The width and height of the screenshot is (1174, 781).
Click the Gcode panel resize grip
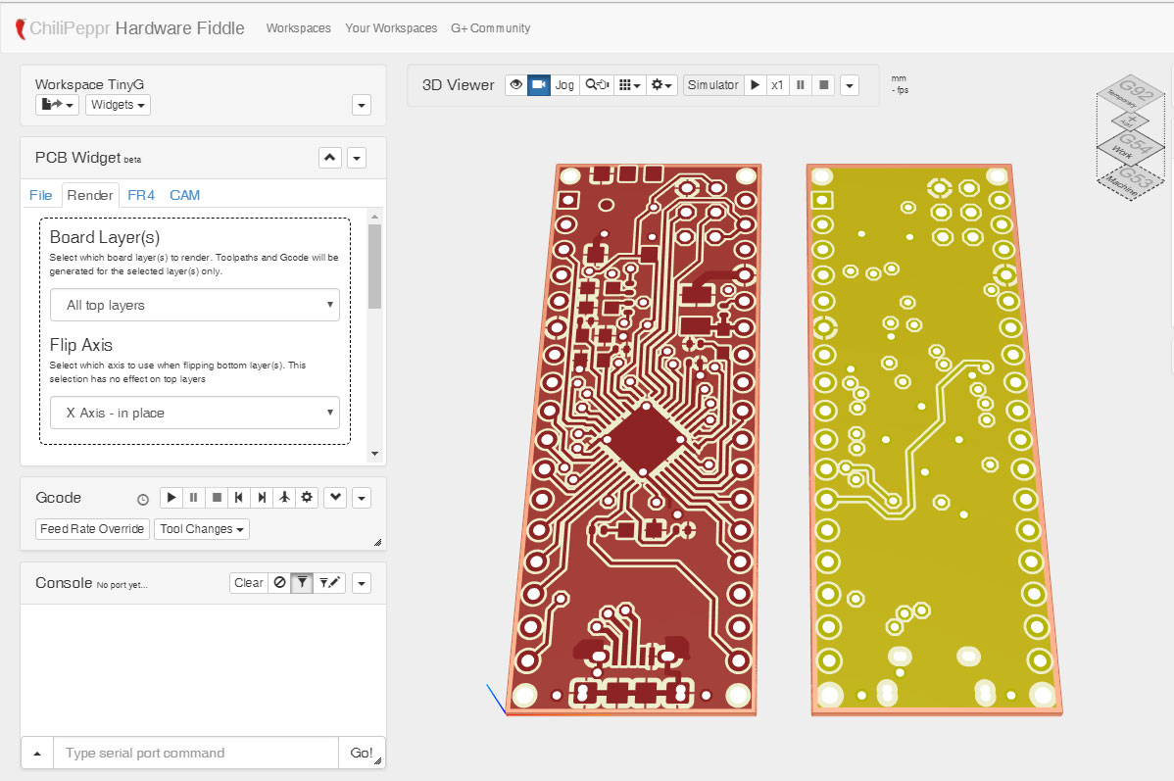pos(377,542)
